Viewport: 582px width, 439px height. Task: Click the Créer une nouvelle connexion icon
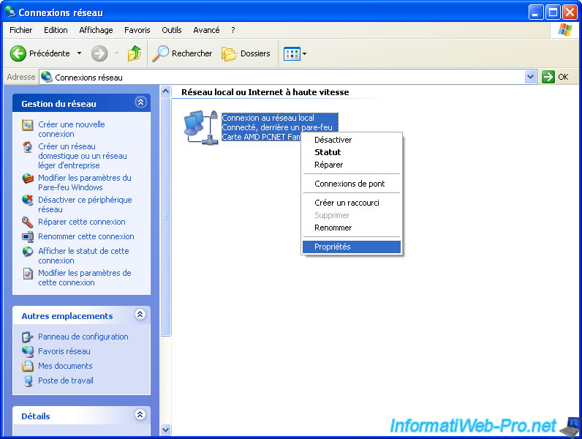pyautogui.click(x=28, y=125)
